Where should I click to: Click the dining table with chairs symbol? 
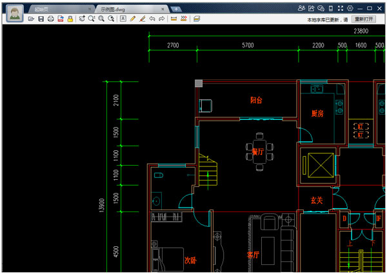[259, 152]
